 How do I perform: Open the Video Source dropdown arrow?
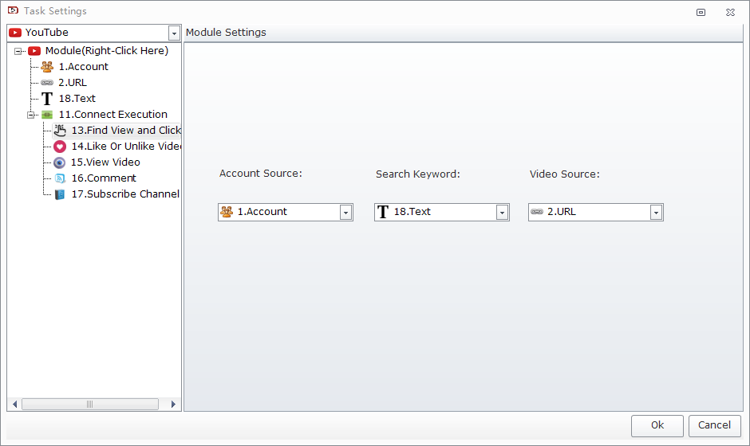pos(656,213)
